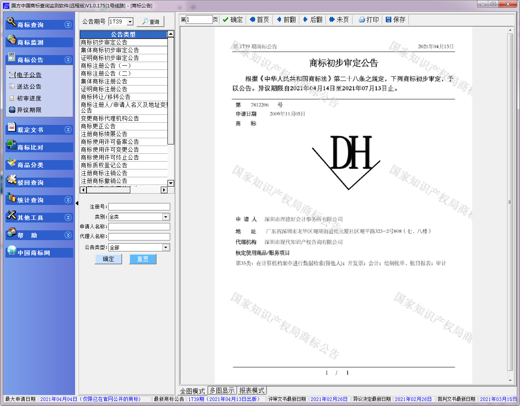Click the 重置 button
The image size is (520, 406).
point(142,259)
